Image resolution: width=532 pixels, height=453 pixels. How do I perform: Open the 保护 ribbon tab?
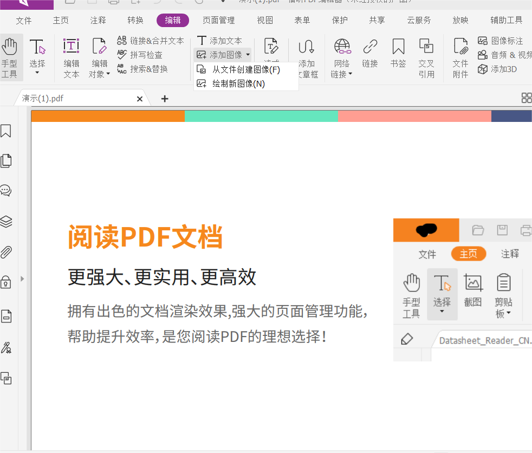(339, 20)
